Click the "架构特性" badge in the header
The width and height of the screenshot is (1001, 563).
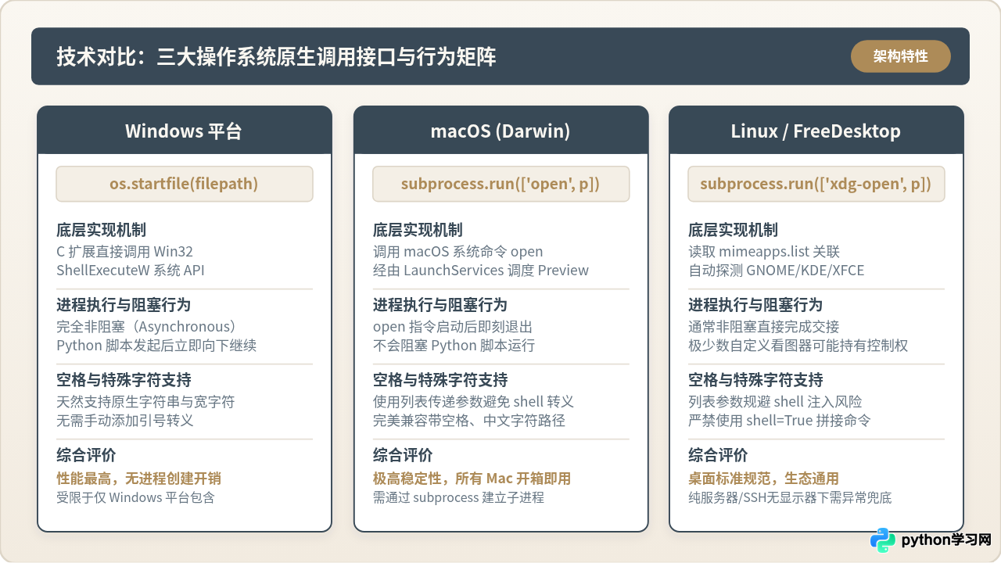(901, 56)
